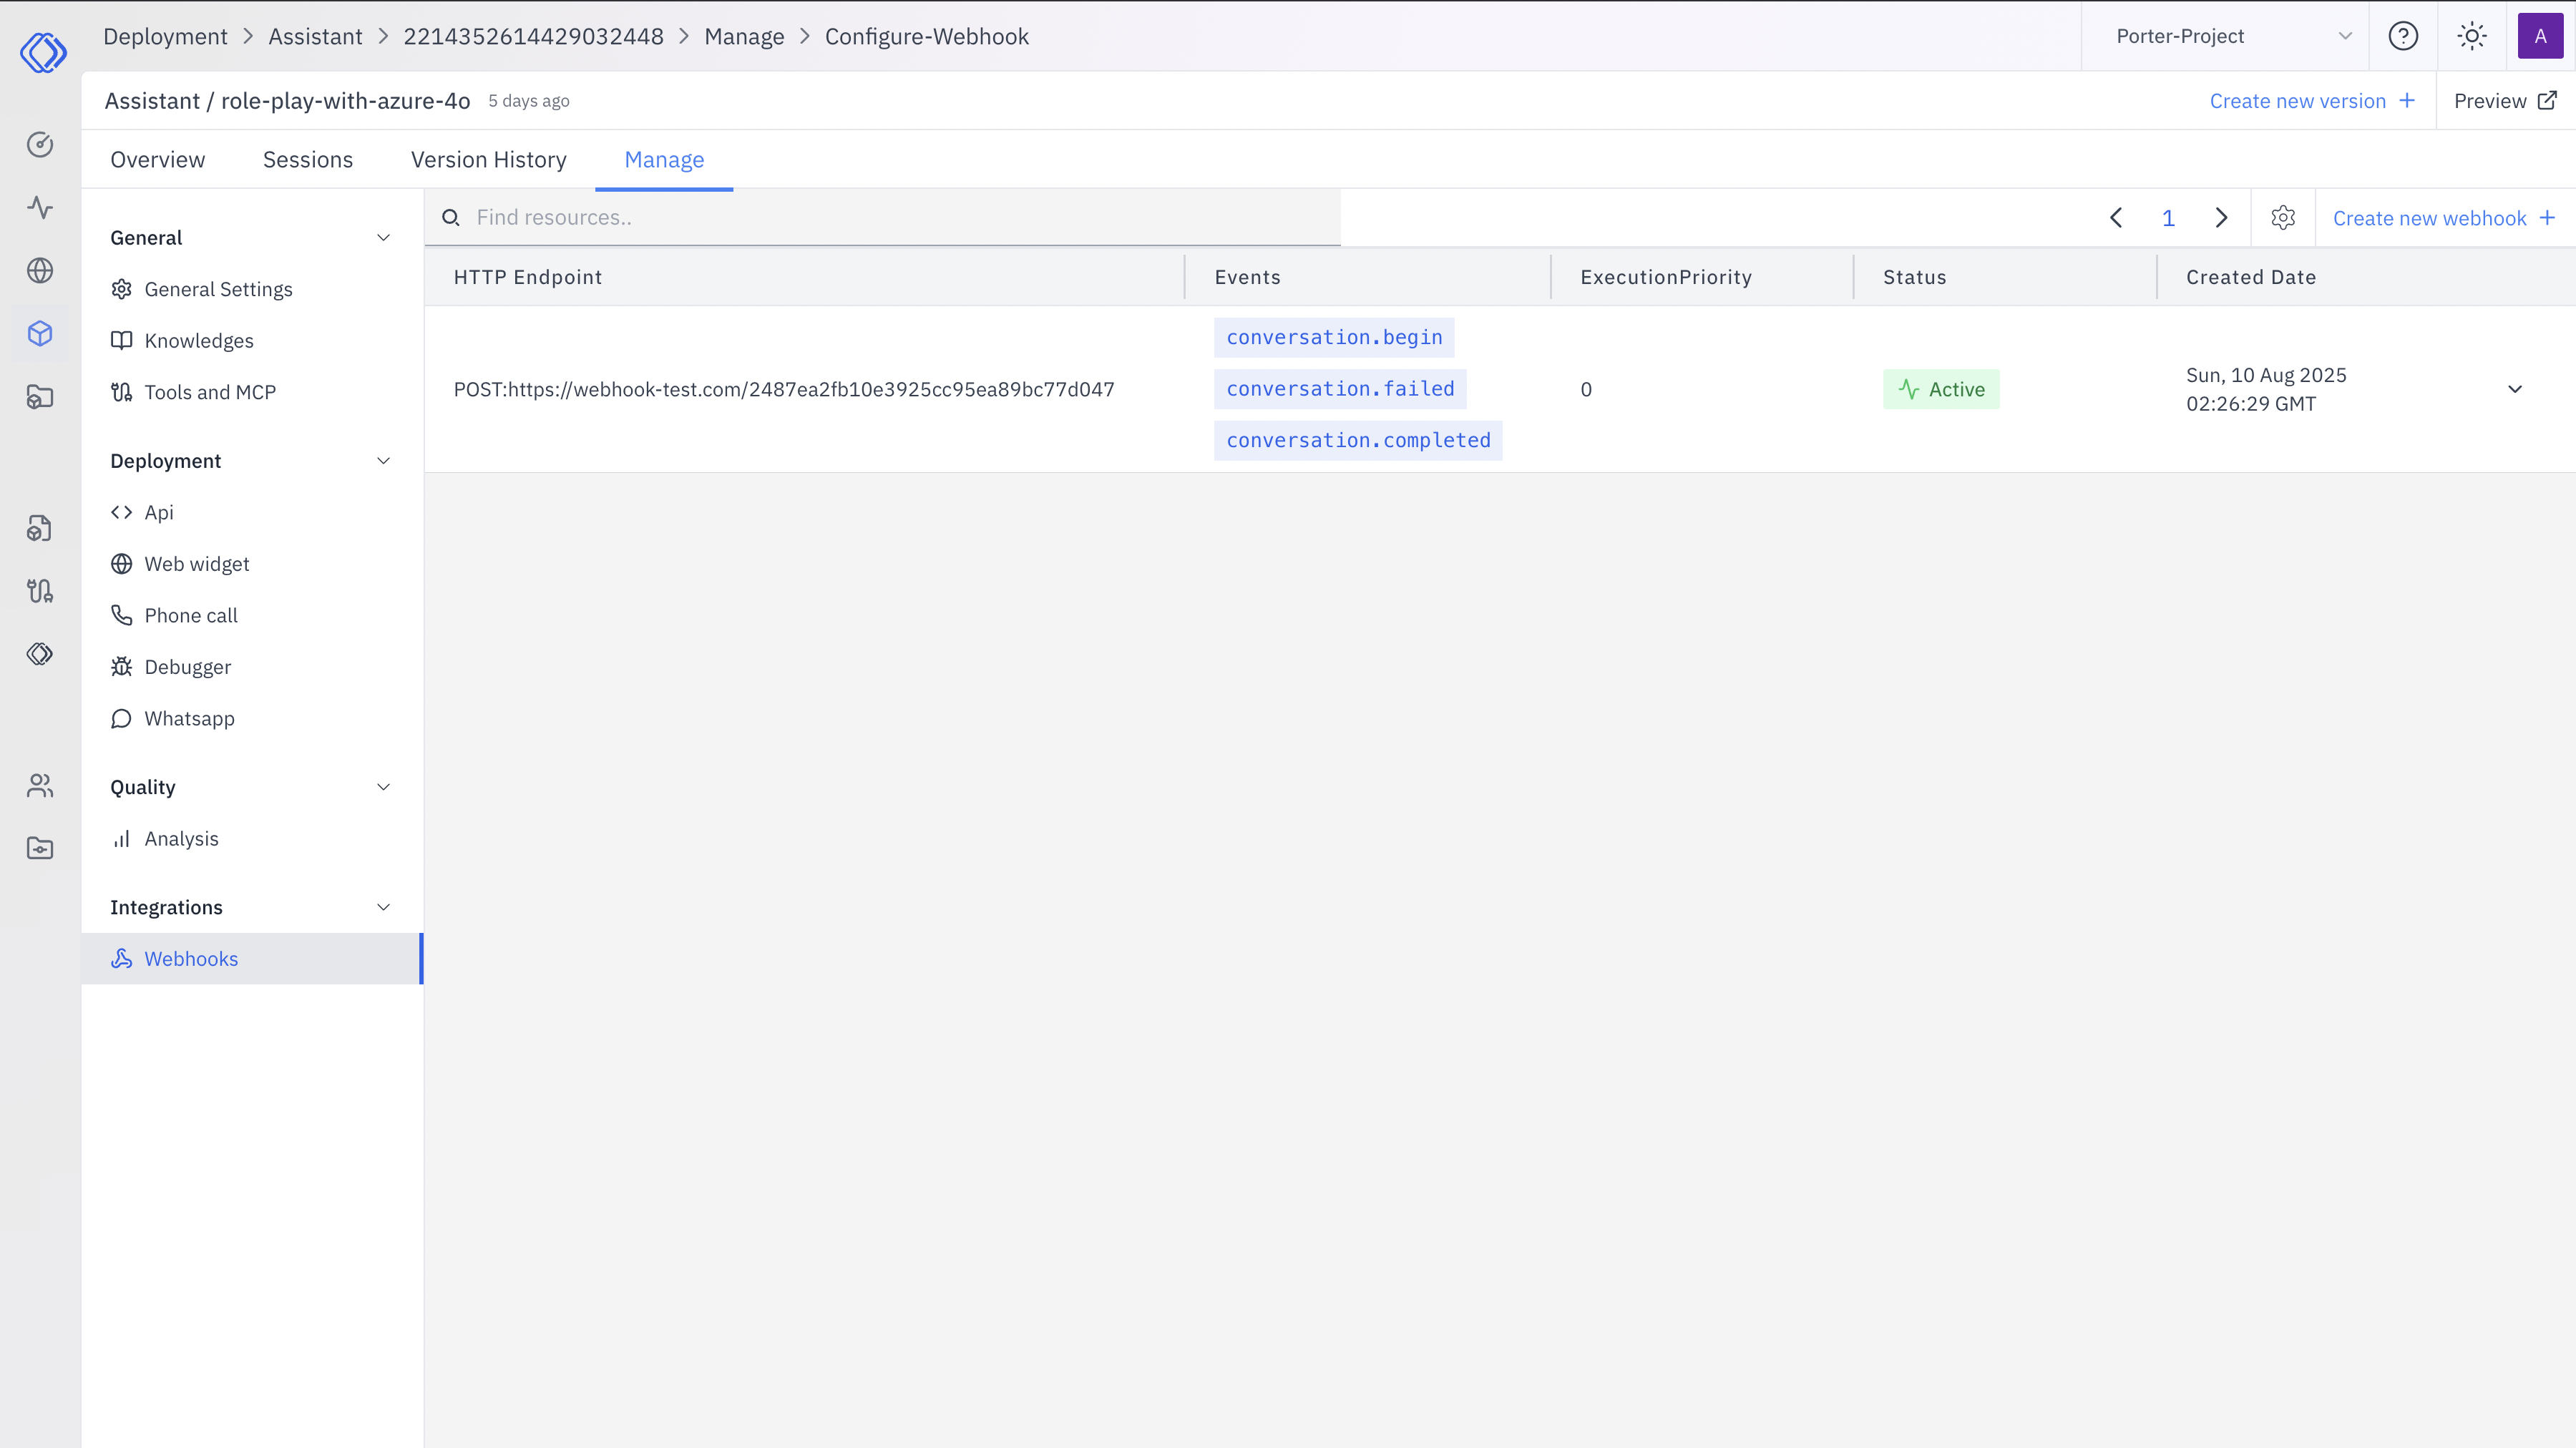Open the help question mark icon
Image resolution: width=2576 pixels, height=1448 pixels.
[x=2403, y=36]
